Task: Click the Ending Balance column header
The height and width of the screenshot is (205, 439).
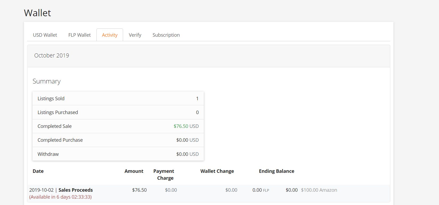Action: 277,171
